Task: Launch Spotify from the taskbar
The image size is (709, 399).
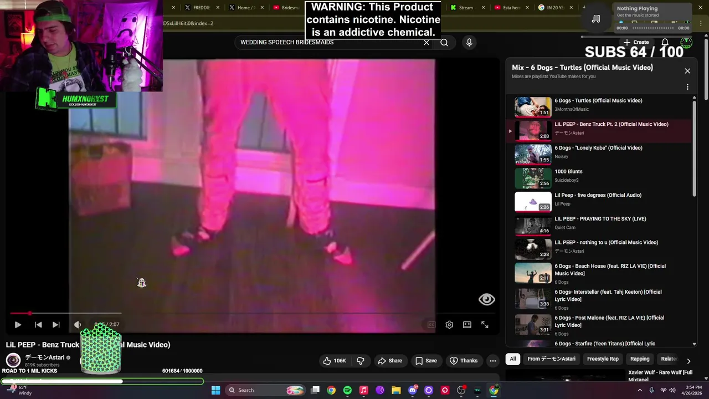Action: (347, 390)
